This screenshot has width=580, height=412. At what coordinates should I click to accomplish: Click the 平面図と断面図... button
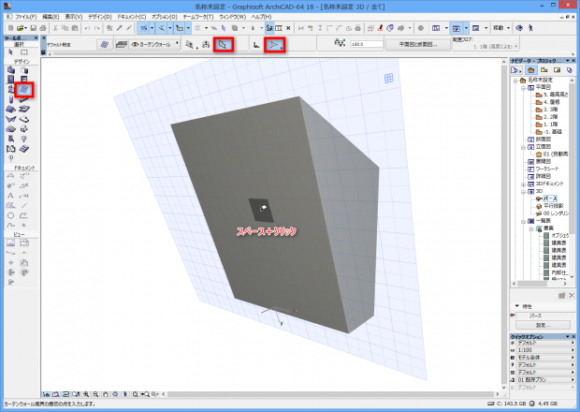[x=418, y=44]
